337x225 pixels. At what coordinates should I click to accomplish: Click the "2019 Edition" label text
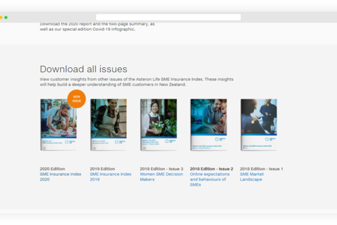pyautogui.click(x=102, y=169)
